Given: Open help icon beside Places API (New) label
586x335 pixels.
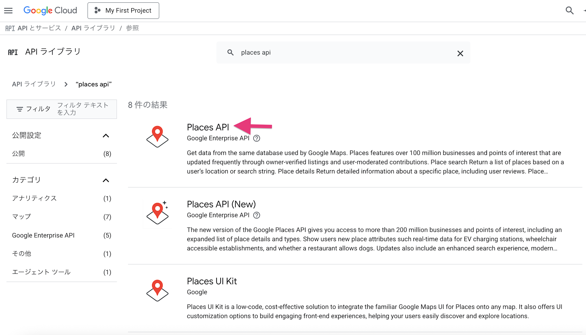Looking at the screenshot, I should [257, 215].
